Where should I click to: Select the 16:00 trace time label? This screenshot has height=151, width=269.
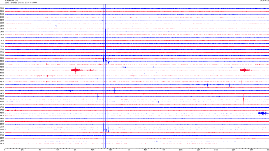(2, 102)
